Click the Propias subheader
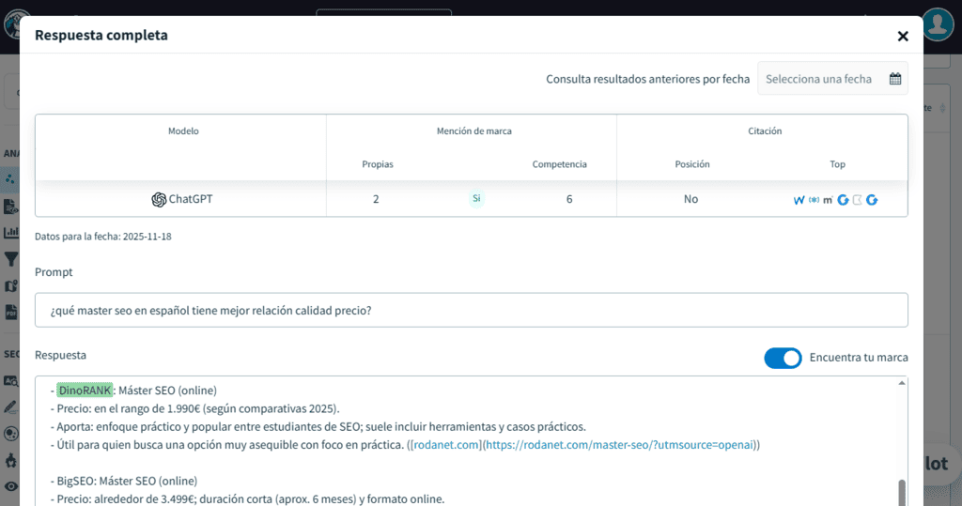The height and width of the screenshot is (506, 962). 378,163
